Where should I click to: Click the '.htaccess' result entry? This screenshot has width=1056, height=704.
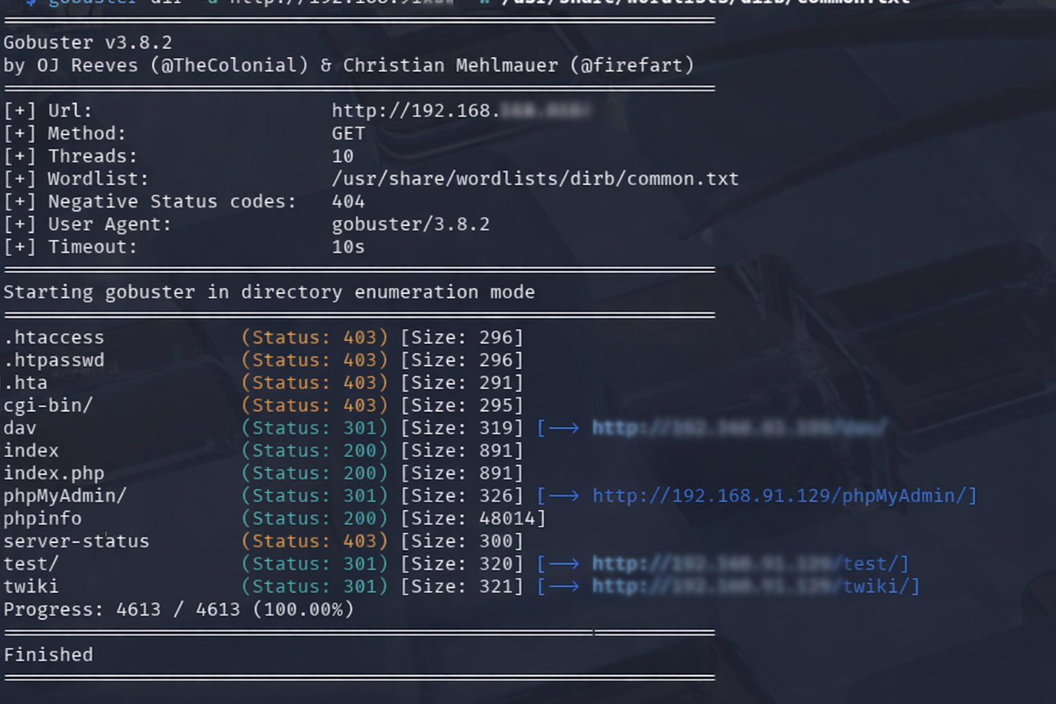coord(54,338)
